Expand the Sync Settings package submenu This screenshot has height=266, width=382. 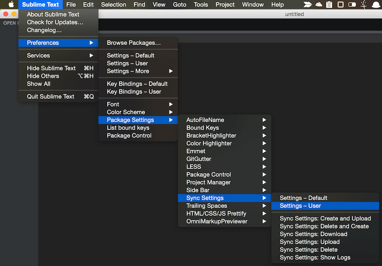[225, 198]
